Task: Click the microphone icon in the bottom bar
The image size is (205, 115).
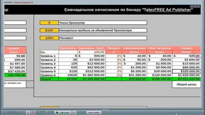Action: coord(28,112)
